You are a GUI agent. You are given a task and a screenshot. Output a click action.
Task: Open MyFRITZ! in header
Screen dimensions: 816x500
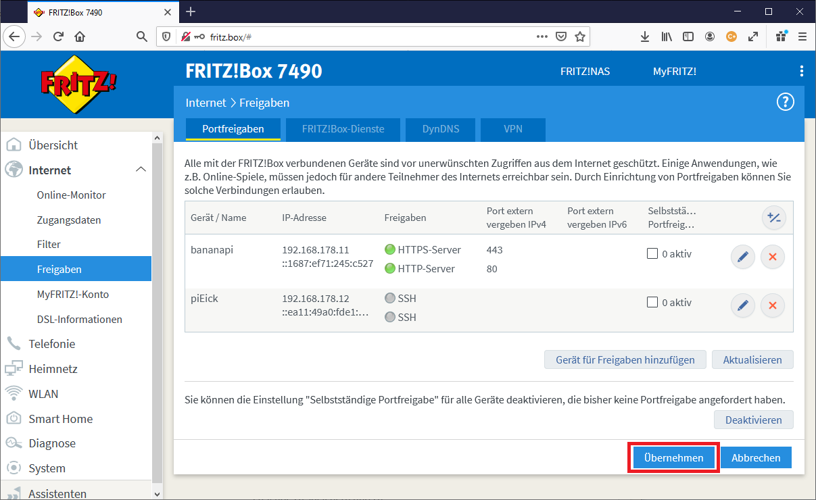[x=674, y=71]
